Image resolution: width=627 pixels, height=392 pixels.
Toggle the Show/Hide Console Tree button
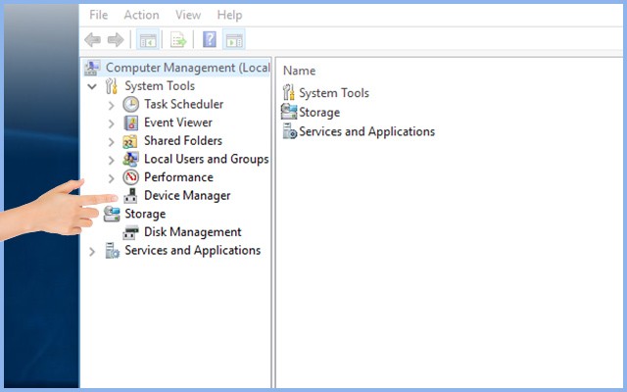pos(147,40)
